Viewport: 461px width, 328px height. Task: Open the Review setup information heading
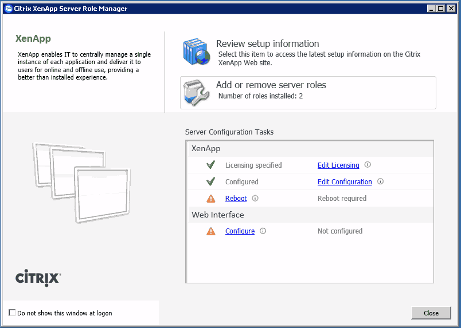(x=267, y=44)
